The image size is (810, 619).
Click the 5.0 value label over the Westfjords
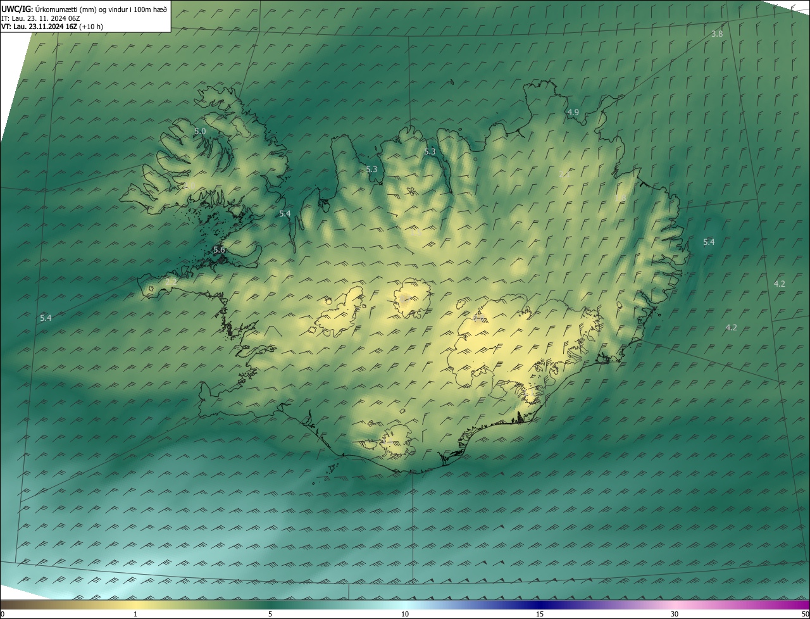coord(200,132)
